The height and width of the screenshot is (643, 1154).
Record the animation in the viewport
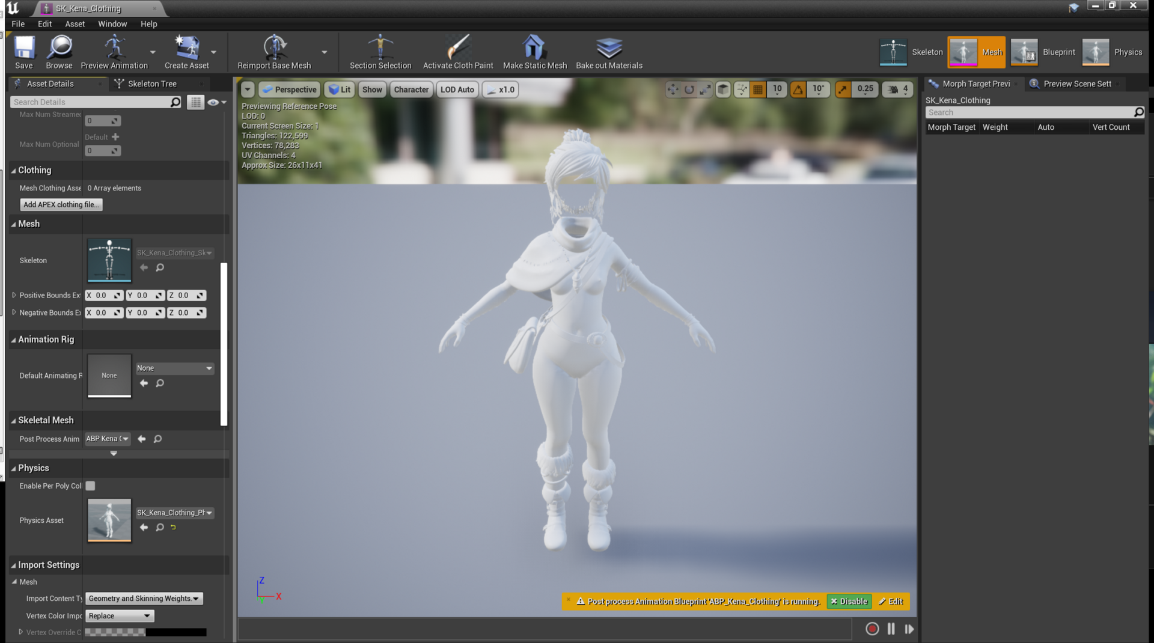pyautogui.click(x=872, y=629)
